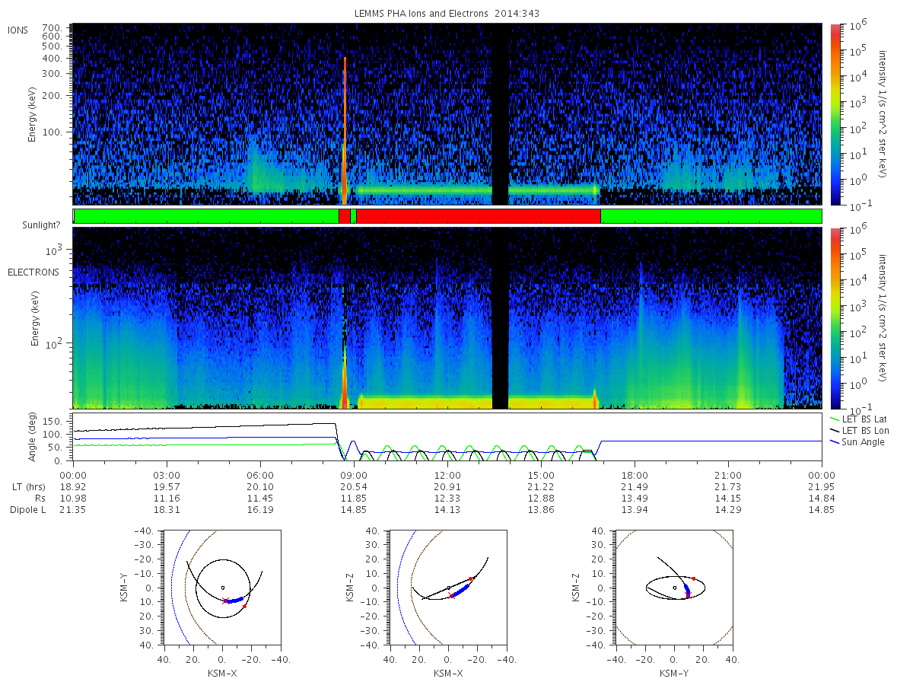Click the 18:00 time axis label
This screenshot has width=913, height=685.
[x=635, y=473]
